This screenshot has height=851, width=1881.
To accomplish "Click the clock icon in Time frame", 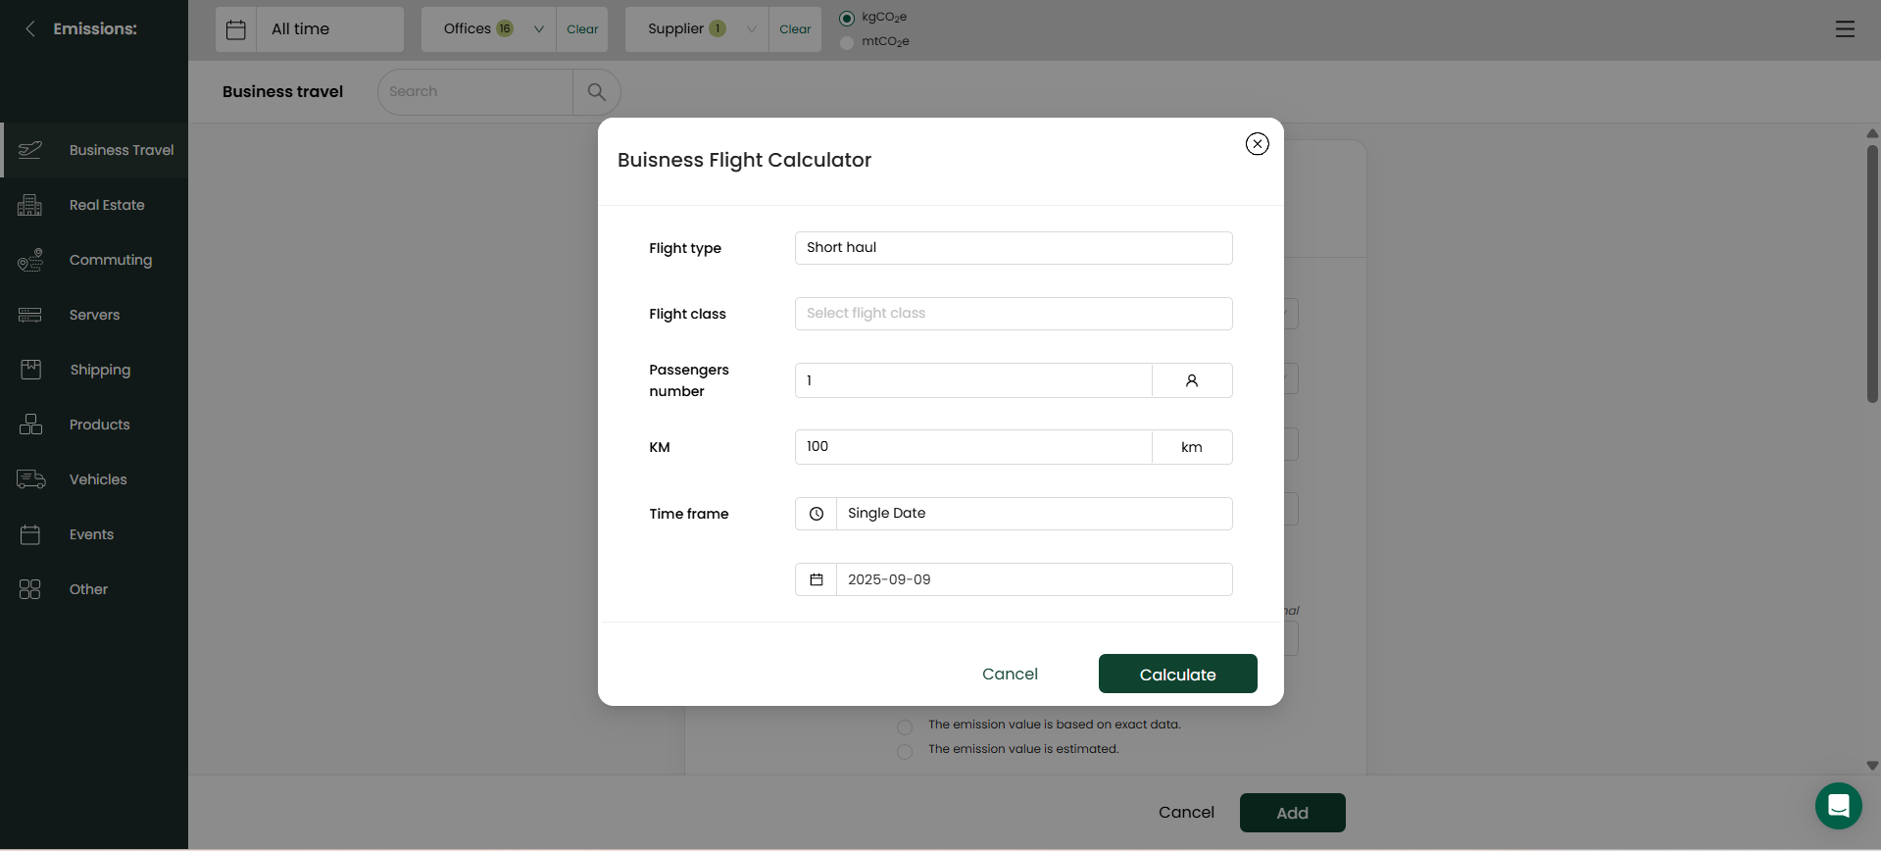I will point(816,514).
